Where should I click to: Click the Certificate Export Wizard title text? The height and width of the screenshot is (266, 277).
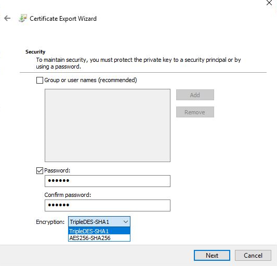point(63,19)
